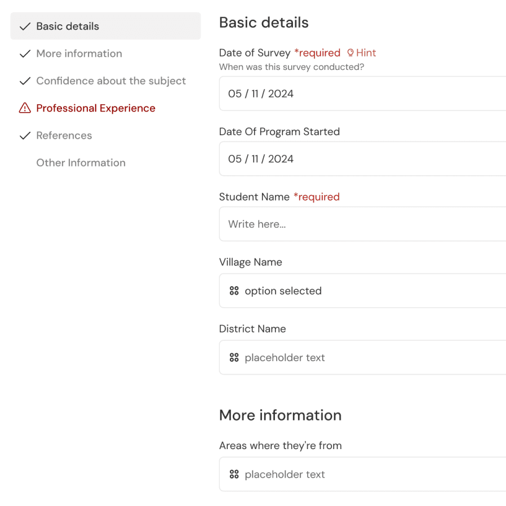
Task: Focus the Student Name text input
Action: (362, 224)
